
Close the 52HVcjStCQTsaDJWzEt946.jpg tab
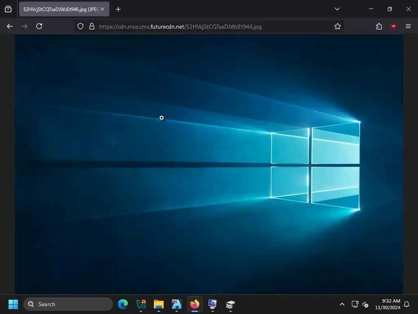coord(102,9)
